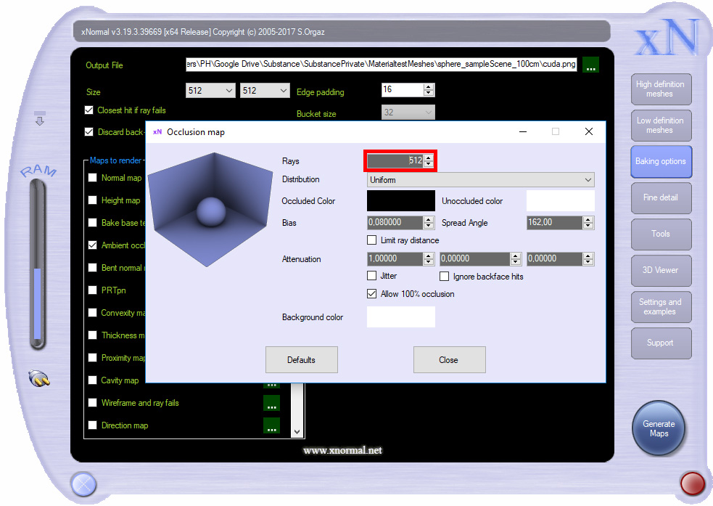Toggle the Jitter checkbox
This screenshot has height=506, width=713.
pos(372,276)
